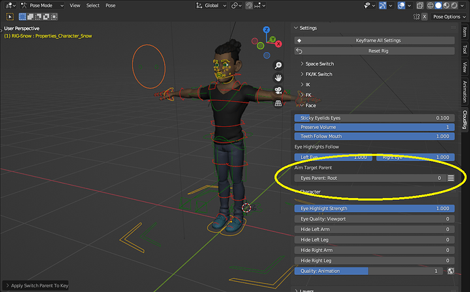Toggle viewport overlays
This screenshot has width=470, height=292.
click(x=401, y=5)
